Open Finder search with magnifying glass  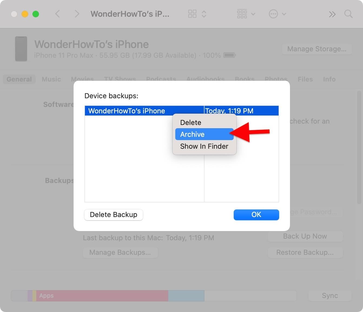click(x=348, y=14)
